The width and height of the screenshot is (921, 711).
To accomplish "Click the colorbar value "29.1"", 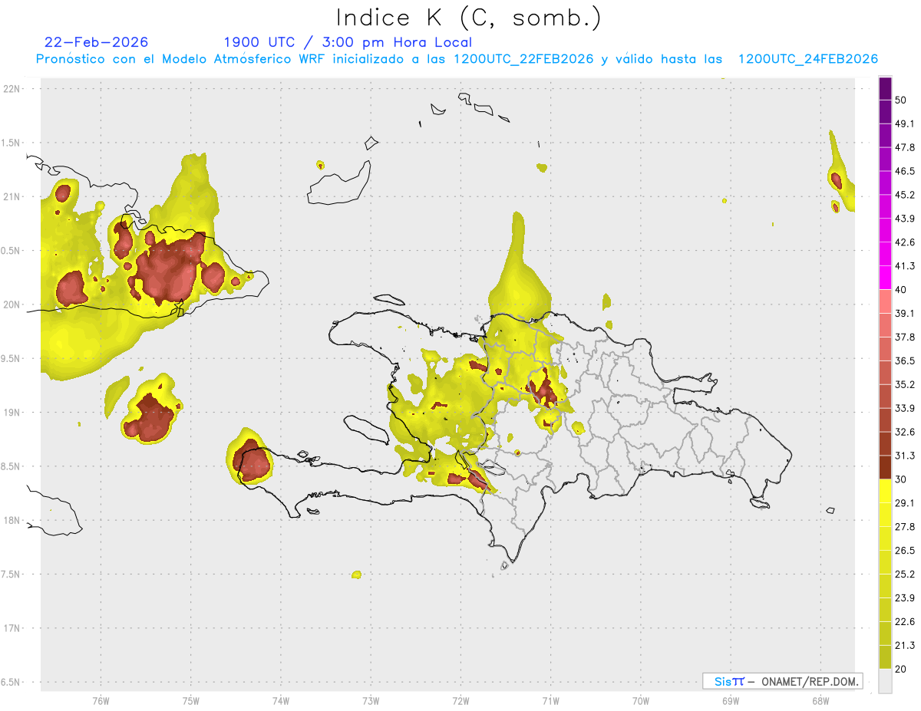I will coord(905,503).
